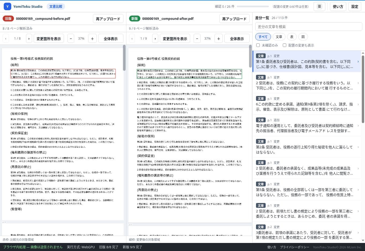Show changed areas in new document
Image resolution: width=365 pixels, height=251 pixels.
click(175, 39)
